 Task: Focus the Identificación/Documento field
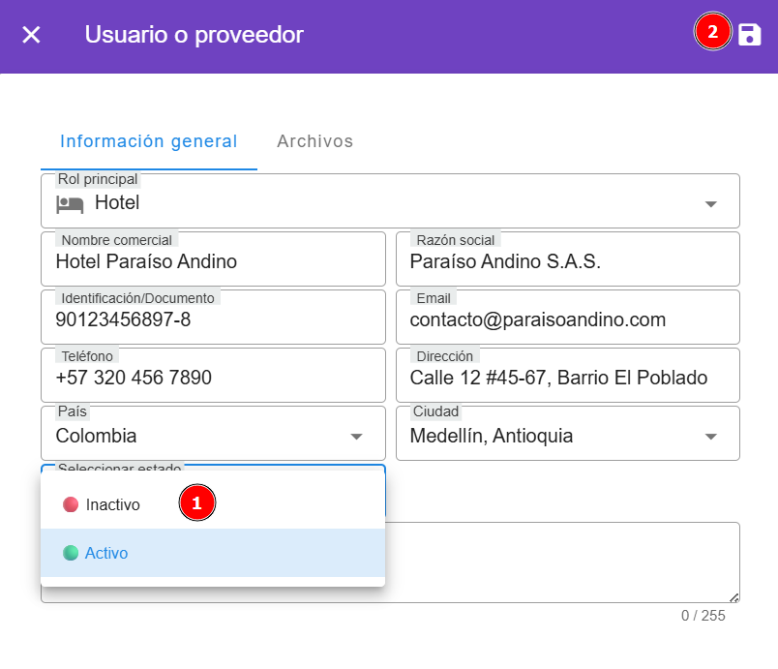[x=213, y=319]
